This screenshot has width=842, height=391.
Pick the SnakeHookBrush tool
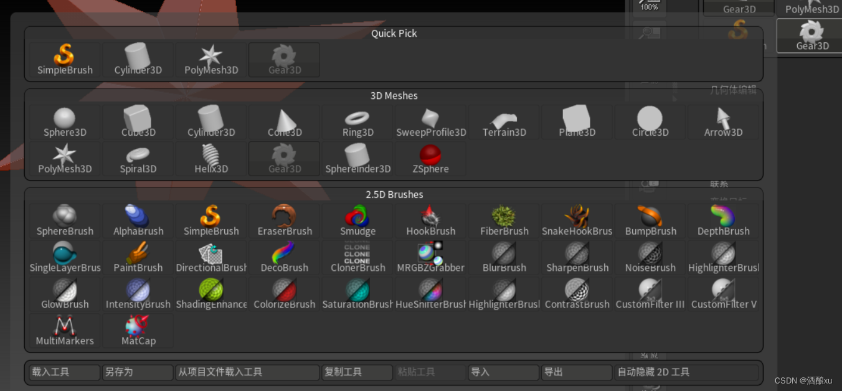[577, 222]
